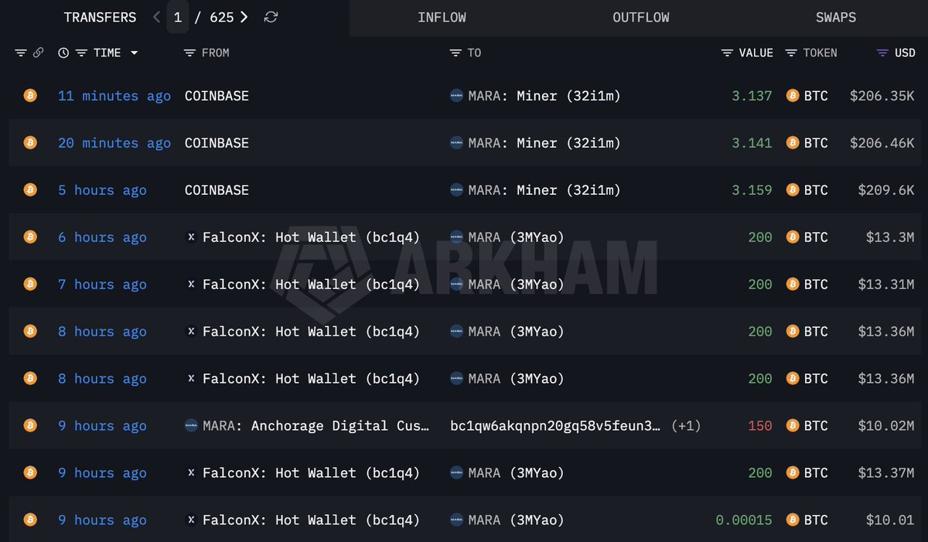Edit the page number input field
This screenshot has height=542, width=928.
pos(178,17)
